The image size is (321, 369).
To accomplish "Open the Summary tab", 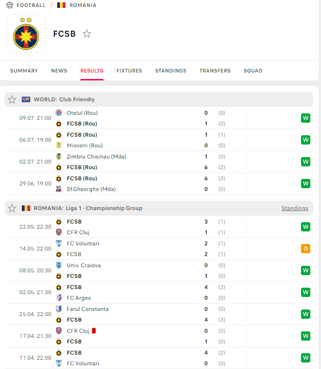I will pos(24,71).
